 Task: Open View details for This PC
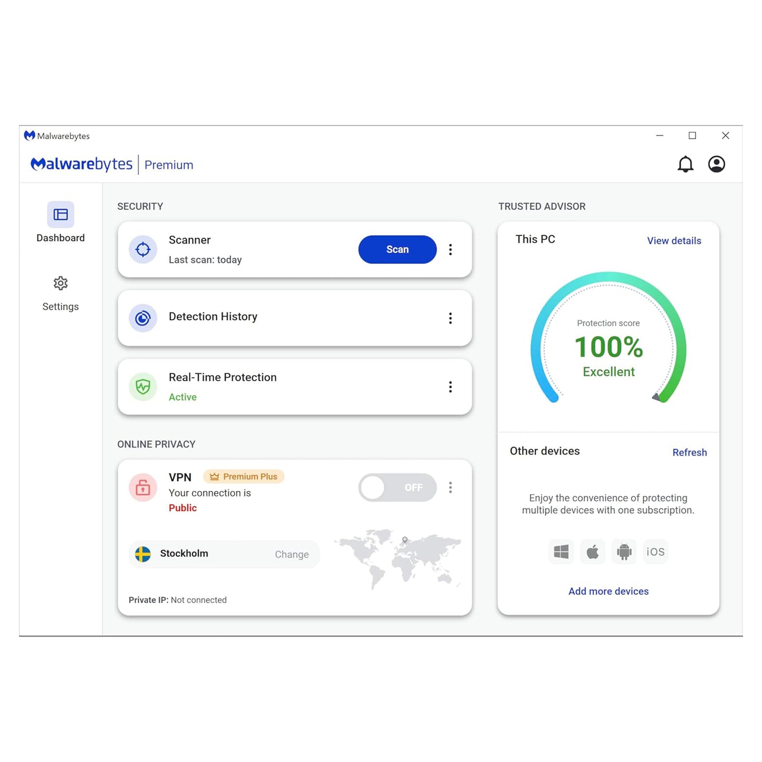point(673,240)
